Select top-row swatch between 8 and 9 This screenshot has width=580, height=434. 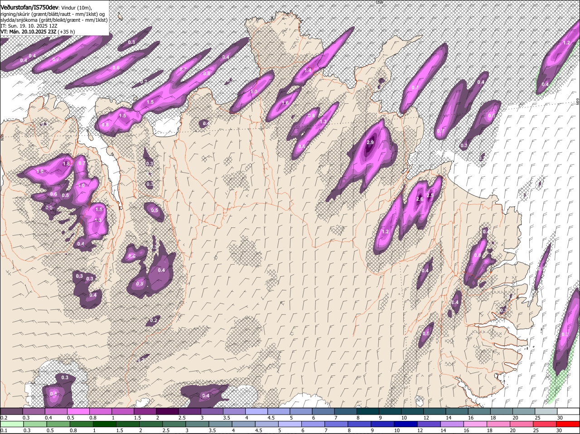368,411
